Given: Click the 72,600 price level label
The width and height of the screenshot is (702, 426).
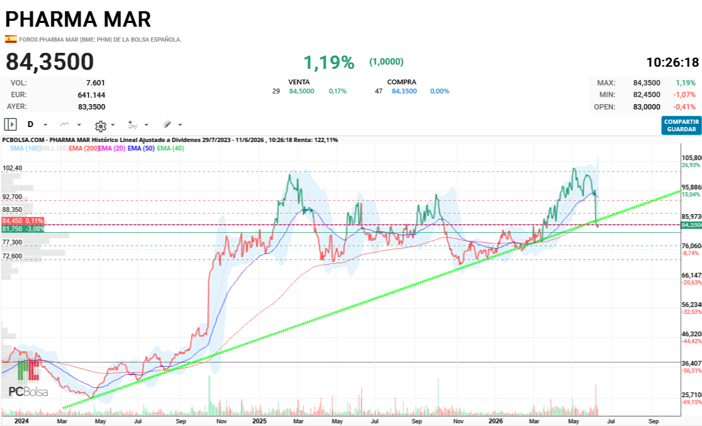Looking at the screenshot, I should tap(12, 256).
